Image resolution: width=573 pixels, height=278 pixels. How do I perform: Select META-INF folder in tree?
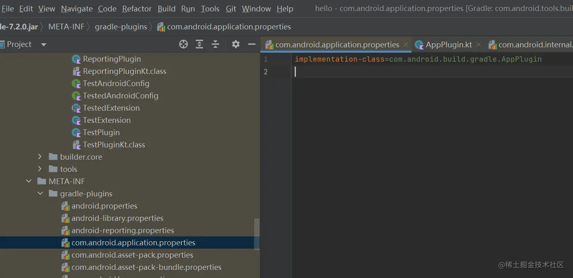[x=67, y=181]
